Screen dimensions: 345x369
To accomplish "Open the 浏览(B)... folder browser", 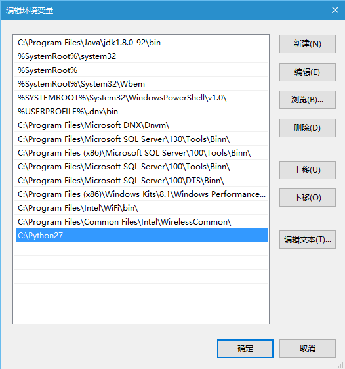I will 308,100.
